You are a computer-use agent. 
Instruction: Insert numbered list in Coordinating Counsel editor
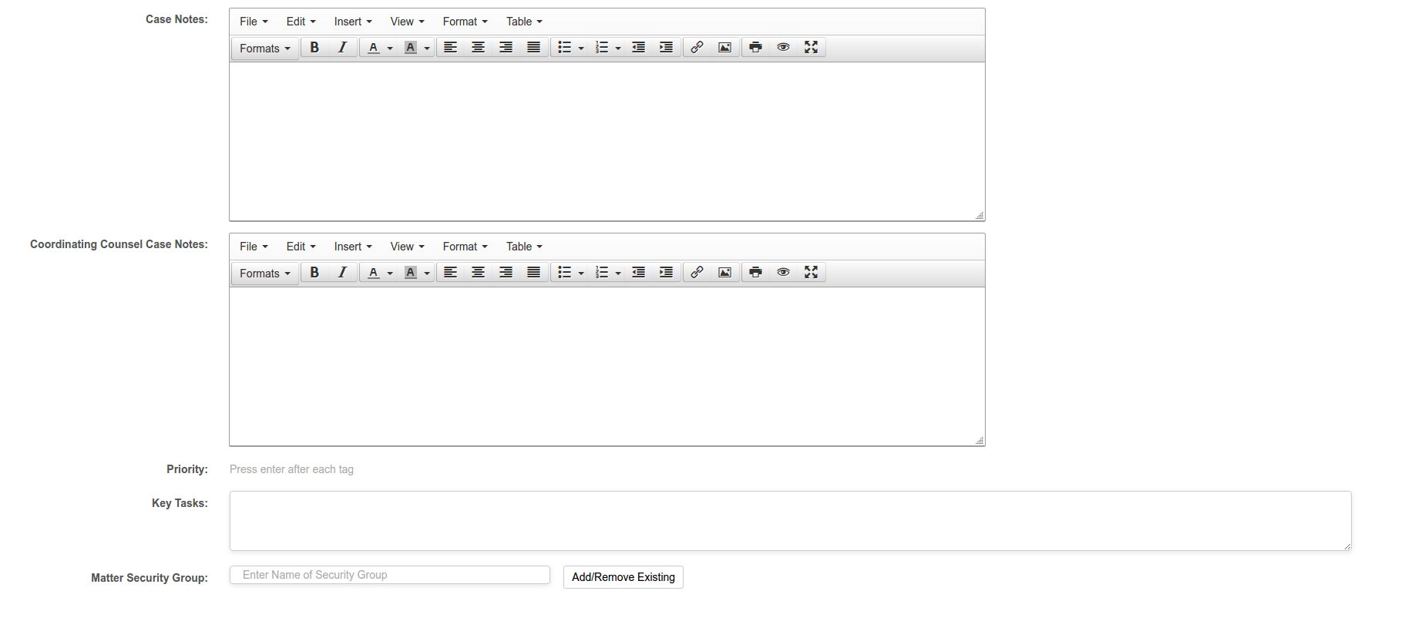click(x=602, y=273)
